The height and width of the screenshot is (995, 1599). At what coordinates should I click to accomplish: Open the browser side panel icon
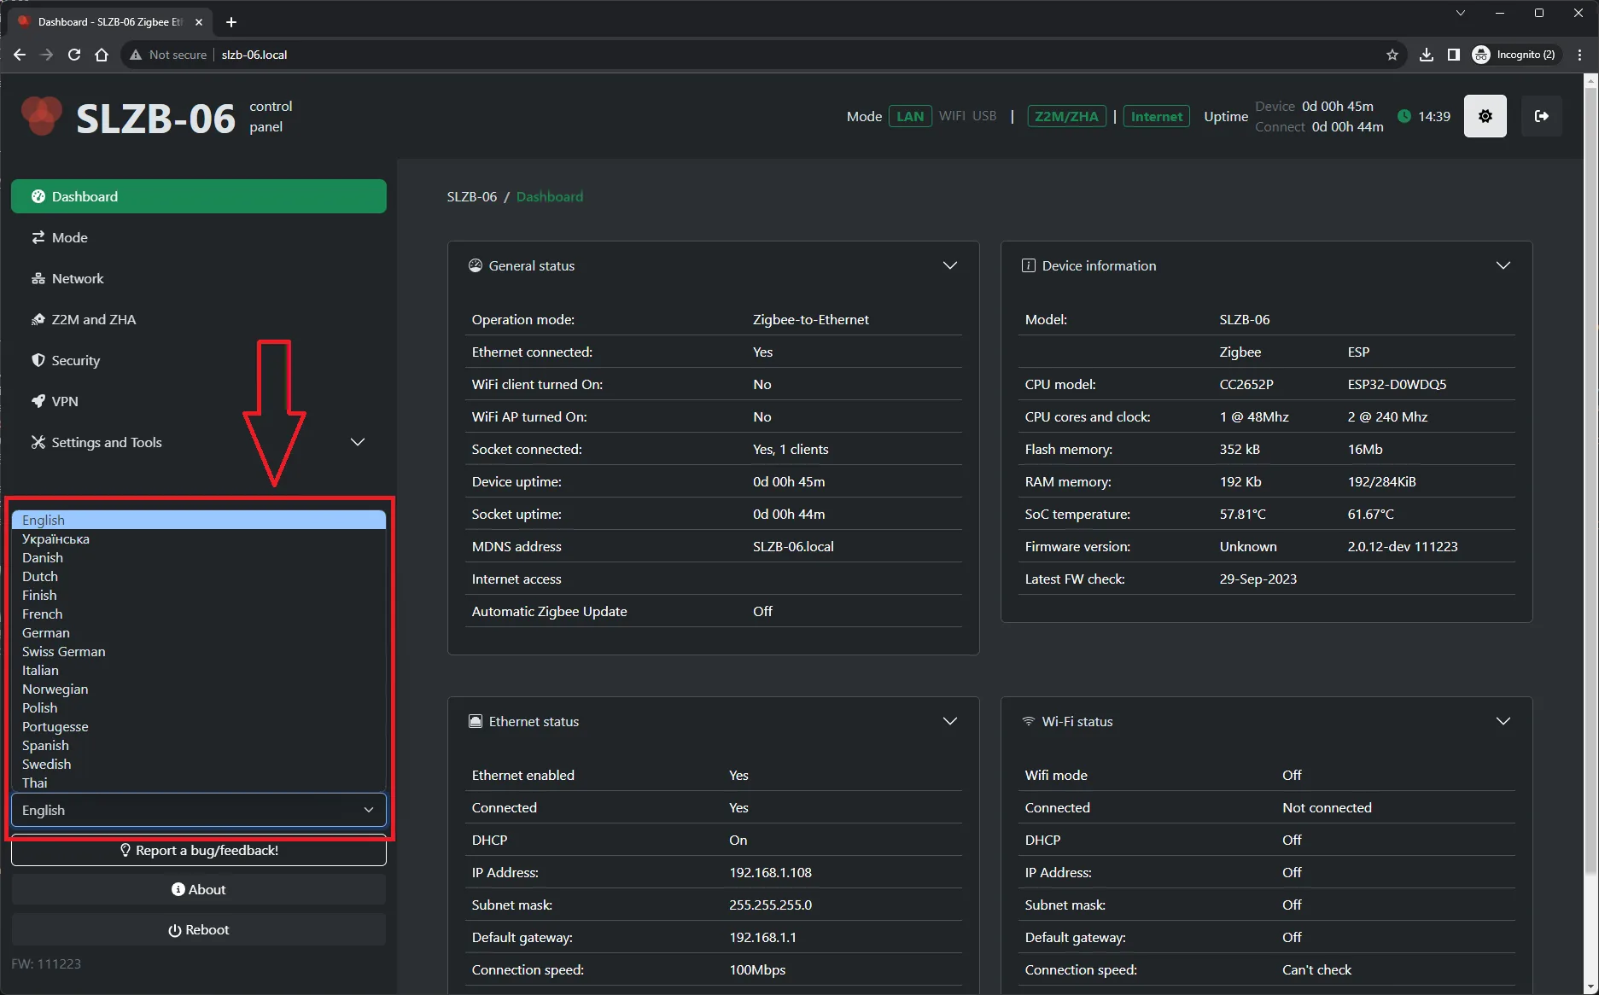[x=1453, y=55]
